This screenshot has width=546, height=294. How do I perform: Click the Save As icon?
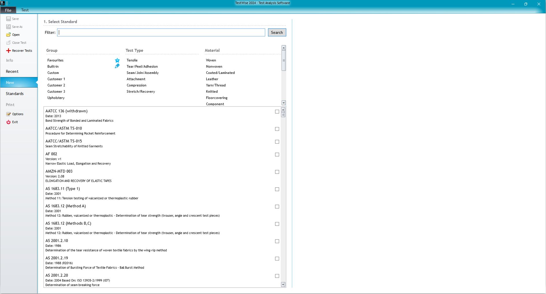[x=8, y=27]
